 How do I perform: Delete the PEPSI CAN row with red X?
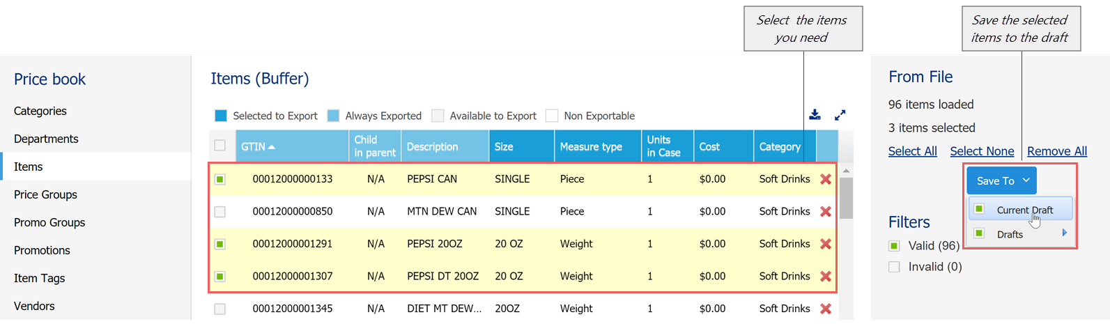[826, 179]
